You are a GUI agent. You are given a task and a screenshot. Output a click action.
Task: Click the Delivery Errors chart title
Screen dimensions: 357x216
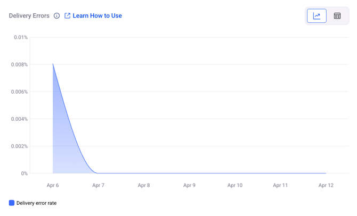pyautogui.click(x=29, y=16)
